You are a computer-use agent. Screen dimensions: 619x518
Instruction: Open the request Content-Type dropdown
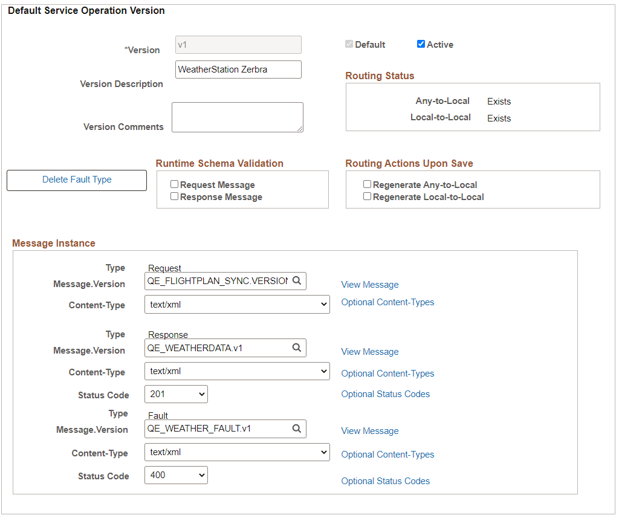(x=237, y=304)
